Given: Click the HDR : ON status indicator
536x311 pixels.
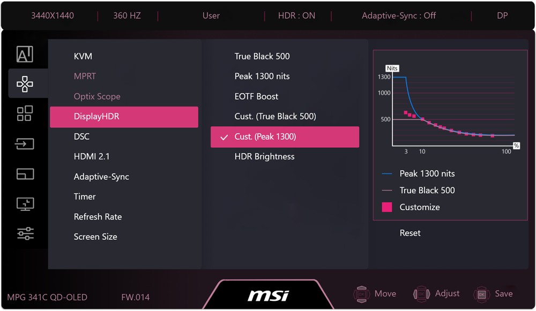Looking at the screenshot, I should pos(296,16).
